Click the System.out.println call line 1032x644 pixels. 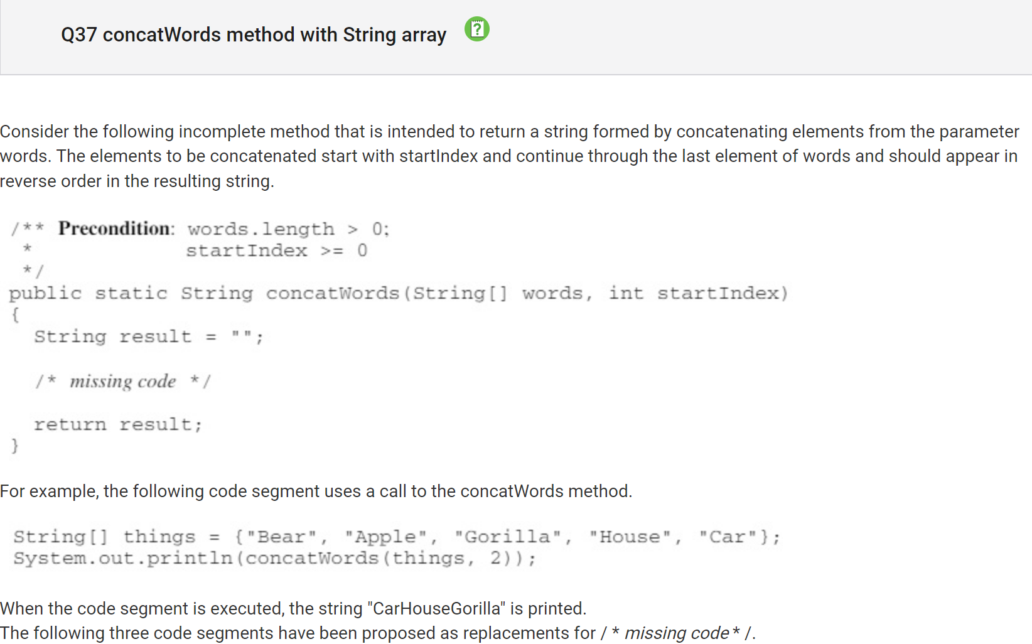tap(275, 559)
